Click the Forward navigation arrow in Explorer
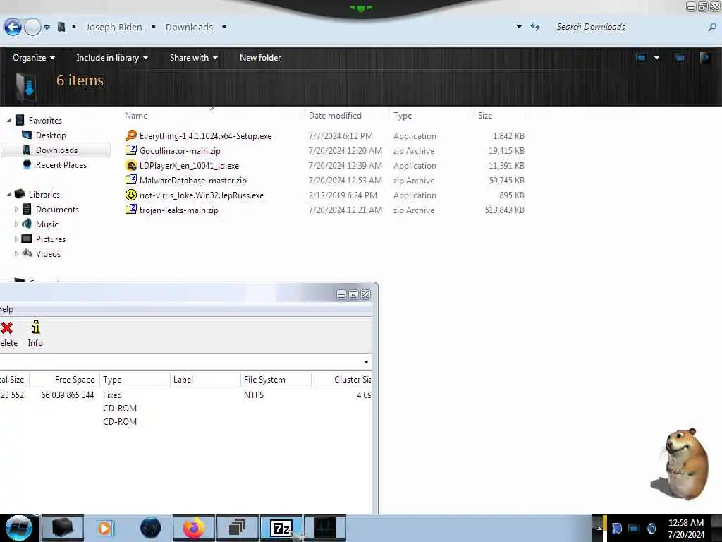Image resolution: width=722 pixels, height=542 pixels. click(32, 28)
